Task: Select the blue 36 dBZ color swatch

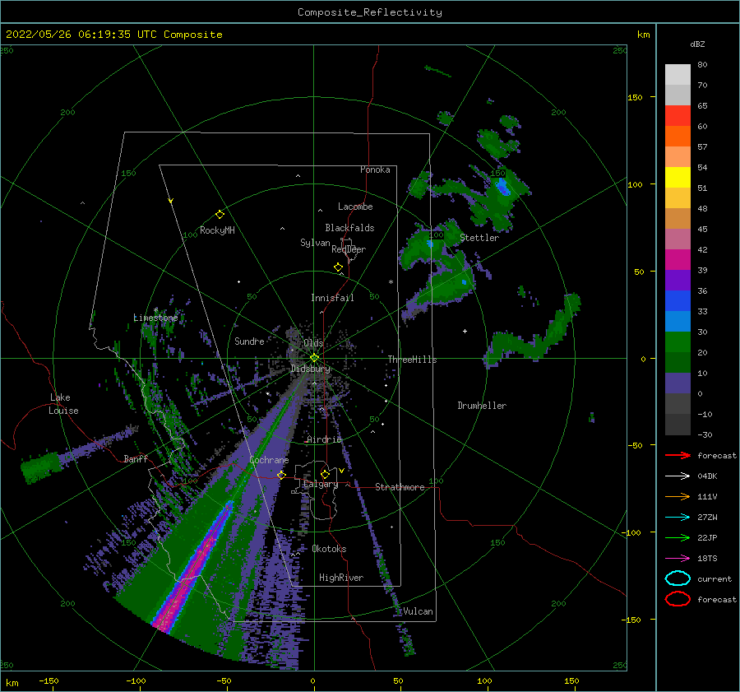Action: [678, 300]
